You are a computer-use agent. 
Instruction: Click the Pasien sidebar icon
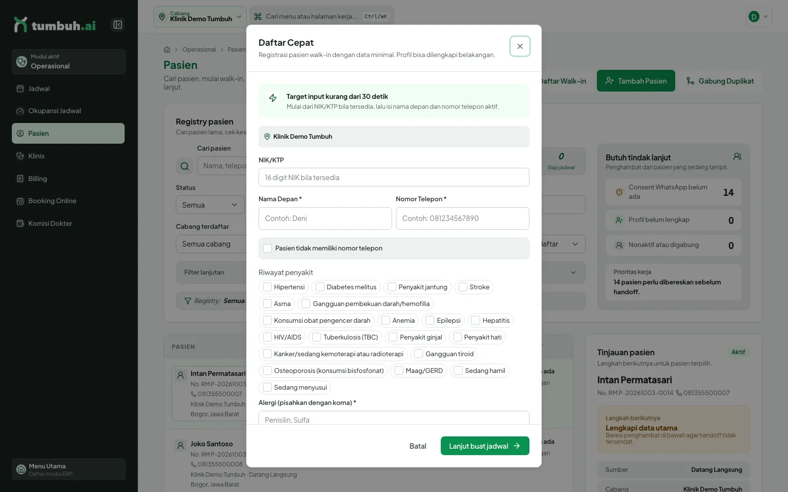(x=20, y=133)
